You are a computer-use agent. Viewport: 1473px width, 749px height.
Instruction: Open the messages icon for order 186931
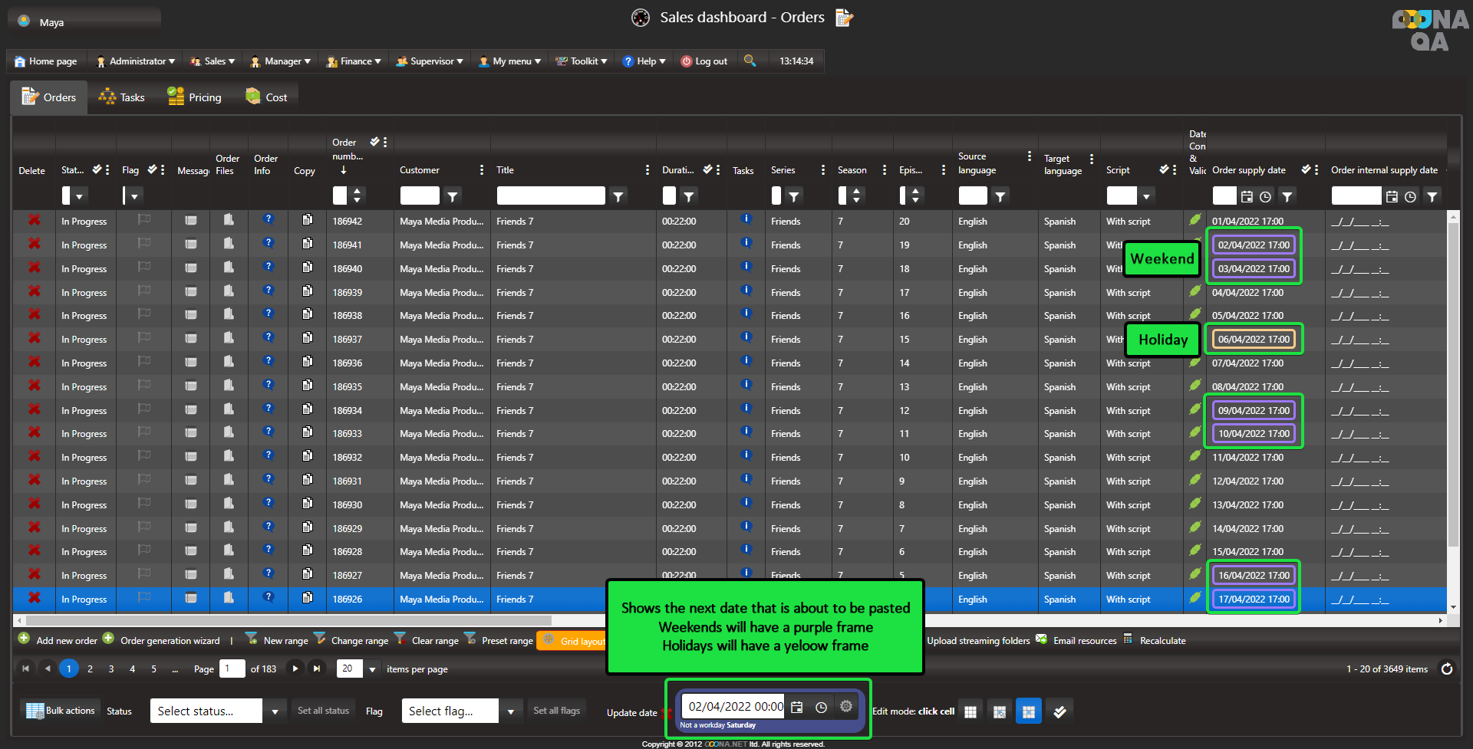coord(191,481)
